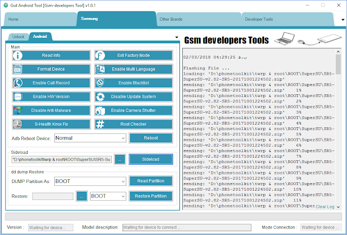Screen dimensions: 347x235
Task: Click the Mode Connection field
Action: pyautogui.click(x=321, y=227)
